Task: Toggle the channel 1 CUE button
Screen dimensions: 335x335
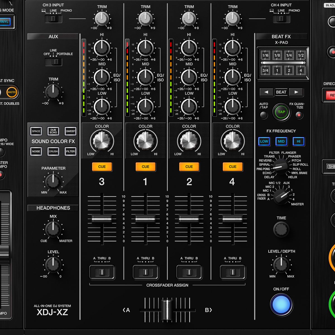Action: tap(145, 167)
